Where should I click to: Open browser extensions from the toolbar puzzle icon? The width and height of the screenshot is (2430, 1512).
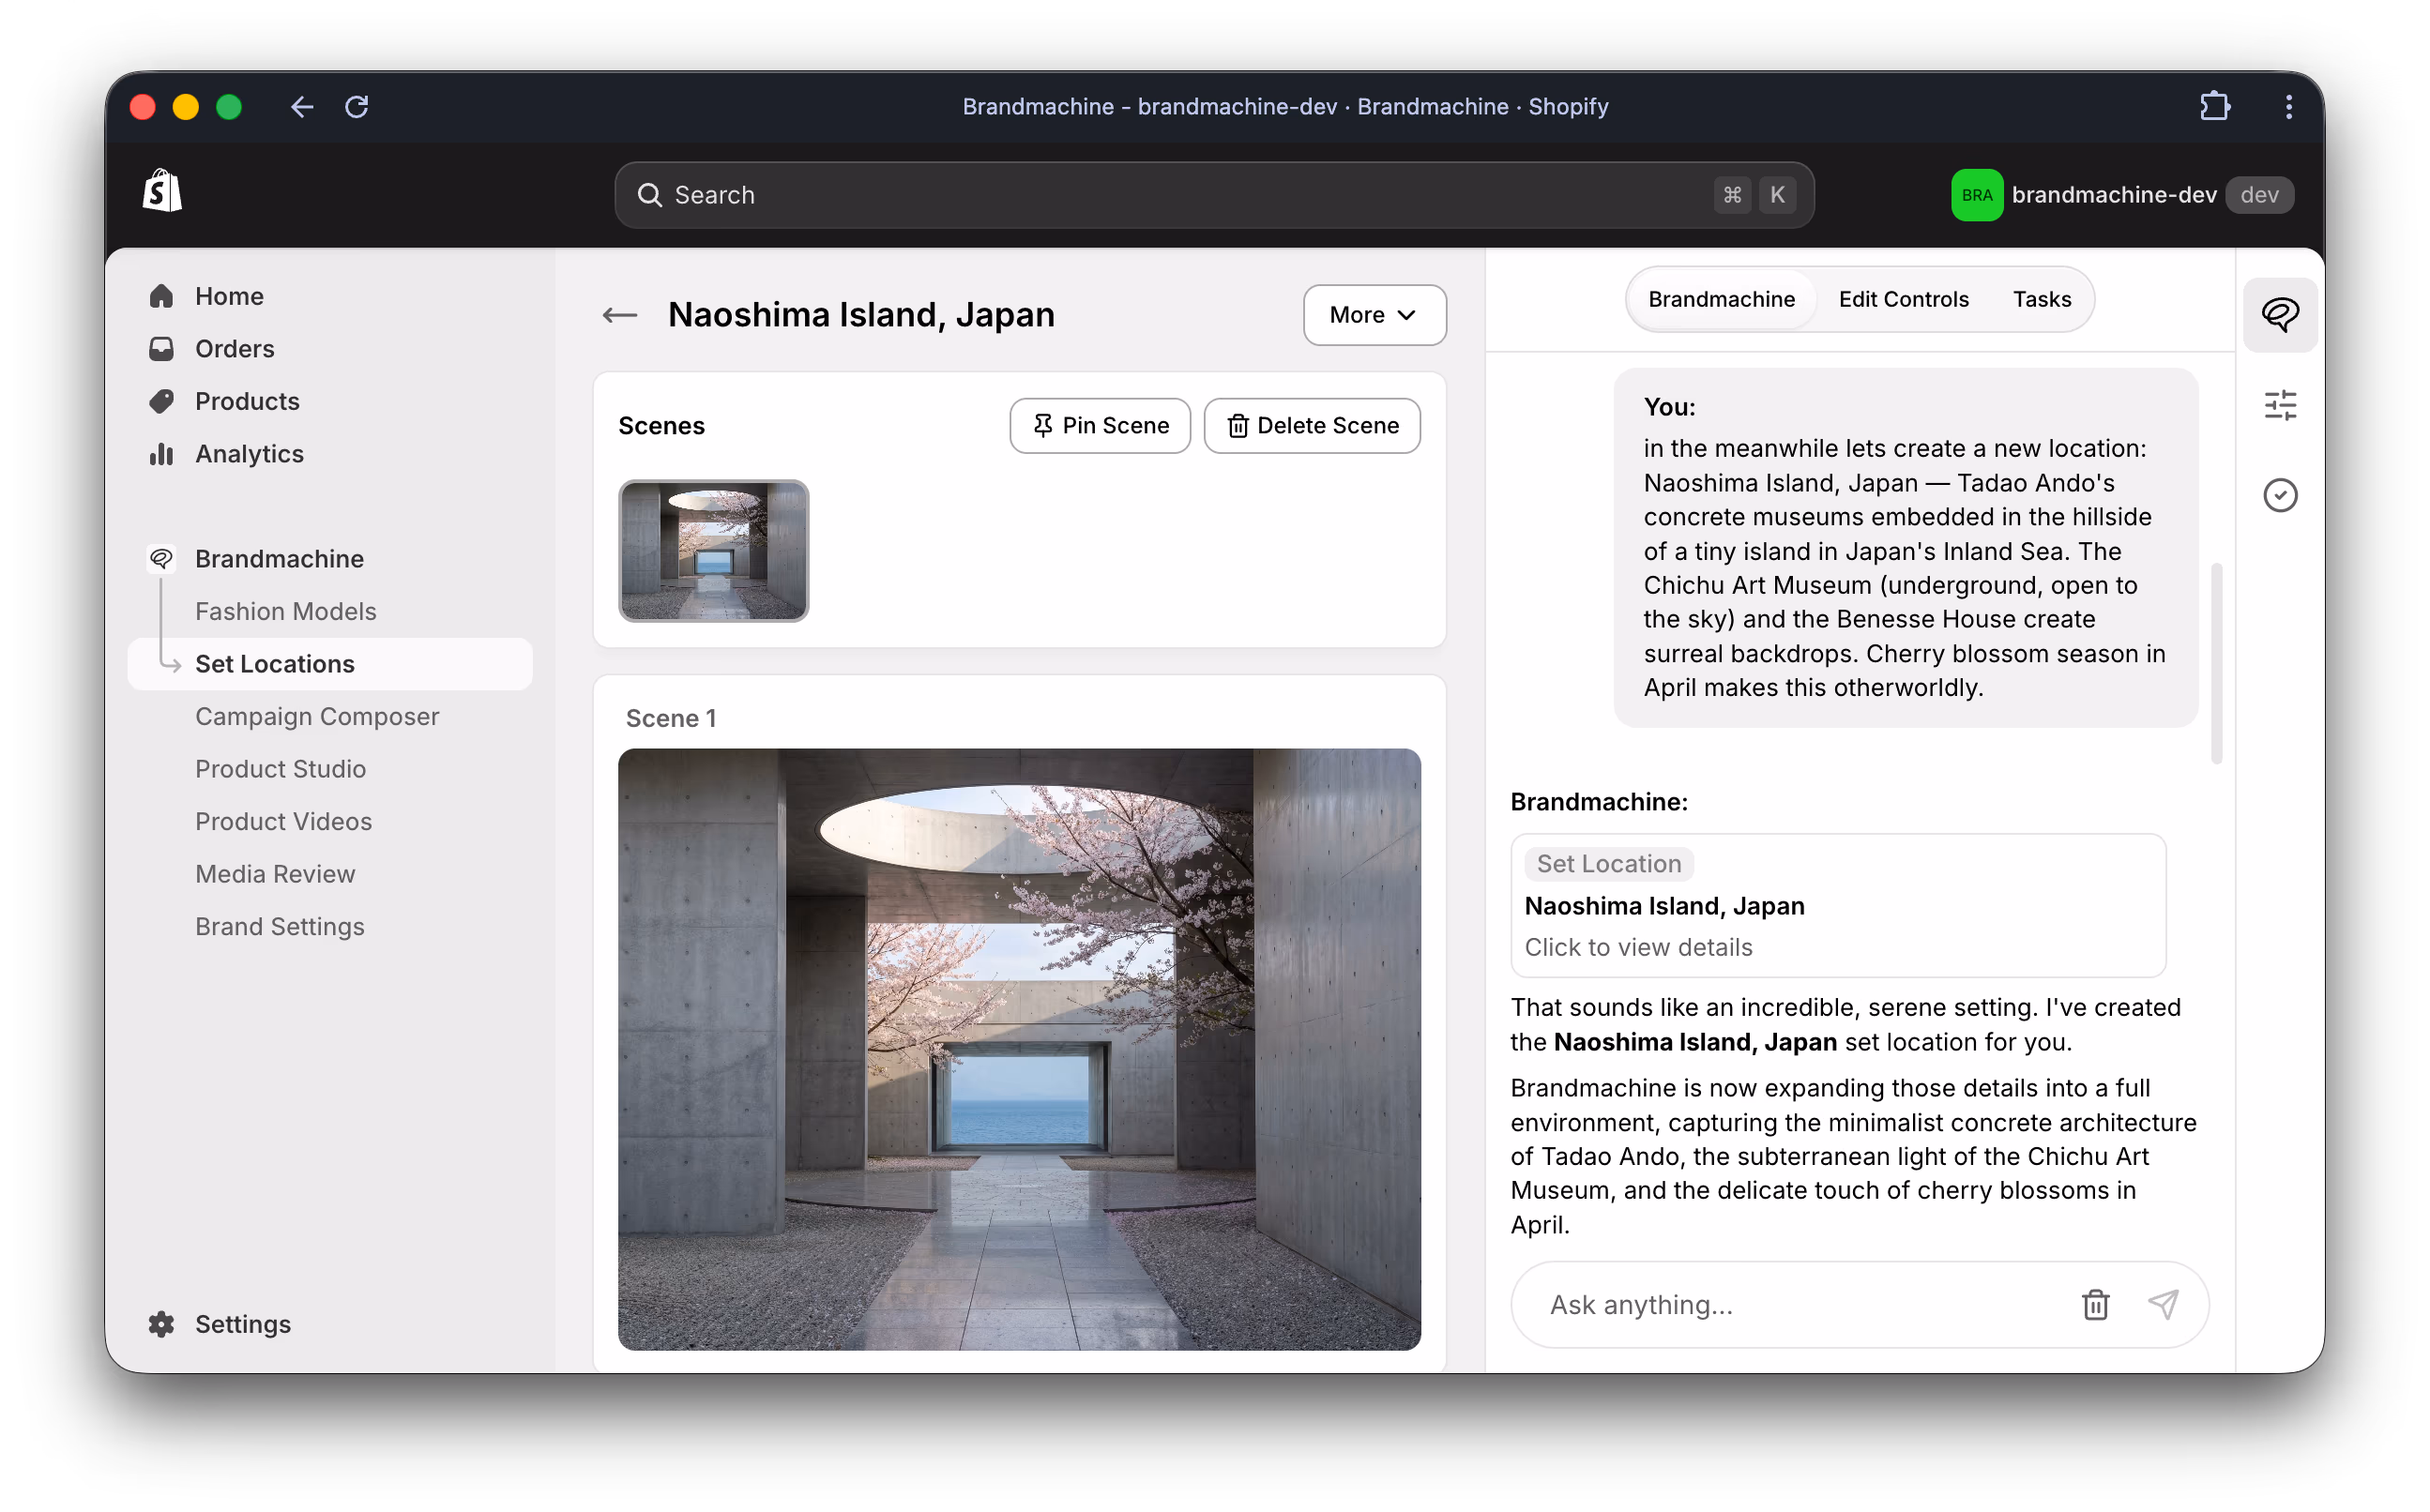tap(2215, 106)
